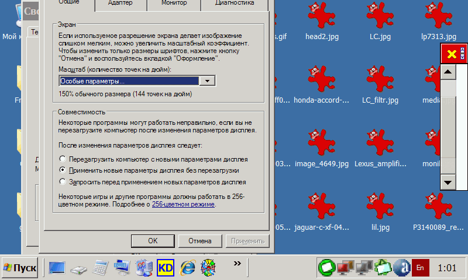The width and height of the screenshot is (468, 280).
Task: Choose apply new display settings without restart
Action: pos(63,170)
